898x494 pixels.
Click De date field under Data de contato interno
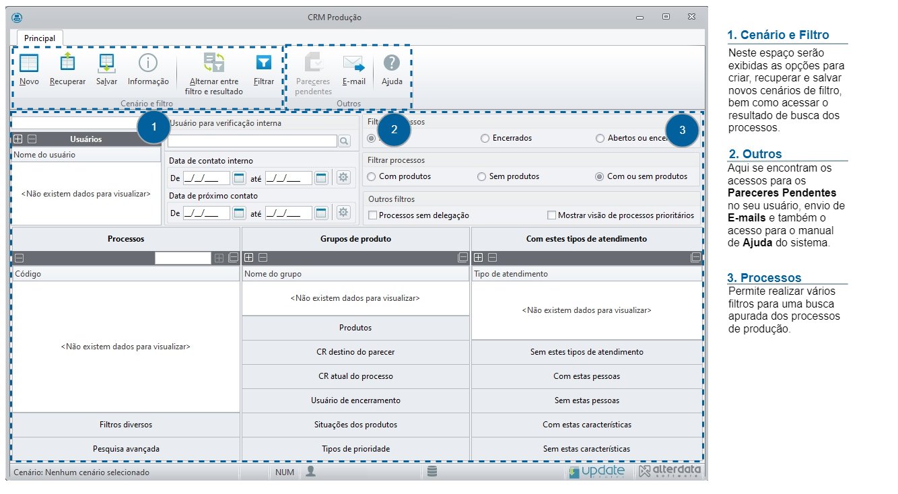207,178
